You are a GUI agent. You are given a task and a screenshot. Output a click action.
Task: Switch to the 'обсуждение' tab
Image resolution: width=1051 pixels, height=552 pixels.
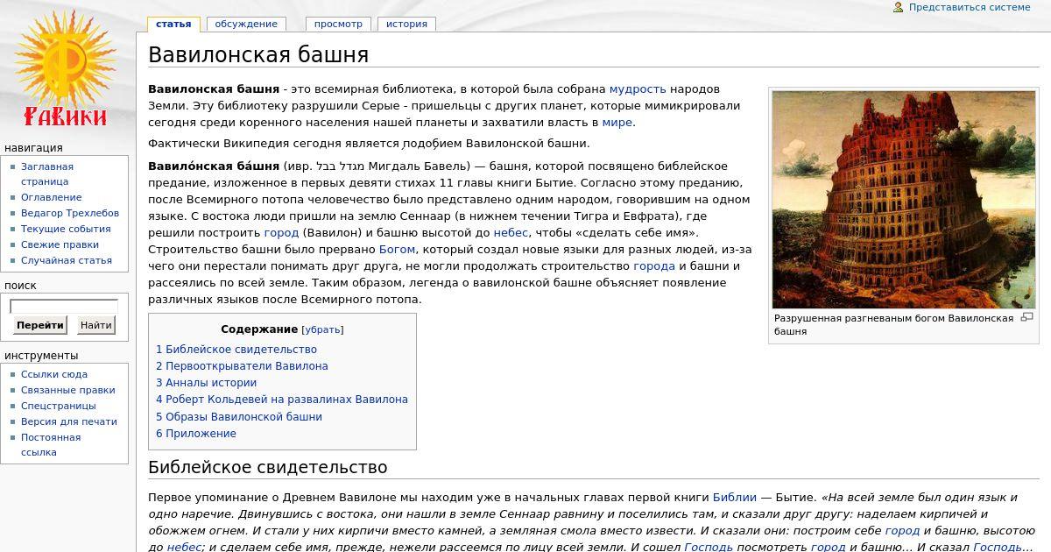coord(246,25)
